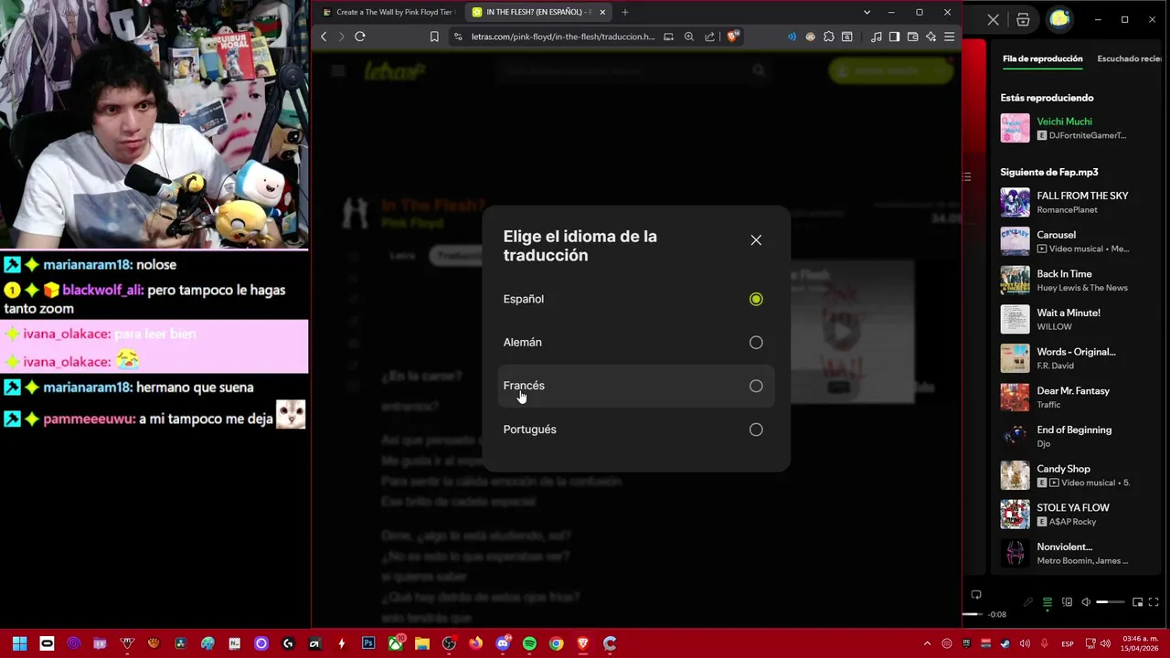Open Firefox from the taskbar

[475, 643]
